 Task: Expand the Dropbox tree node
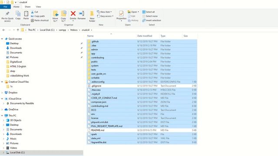2,92
